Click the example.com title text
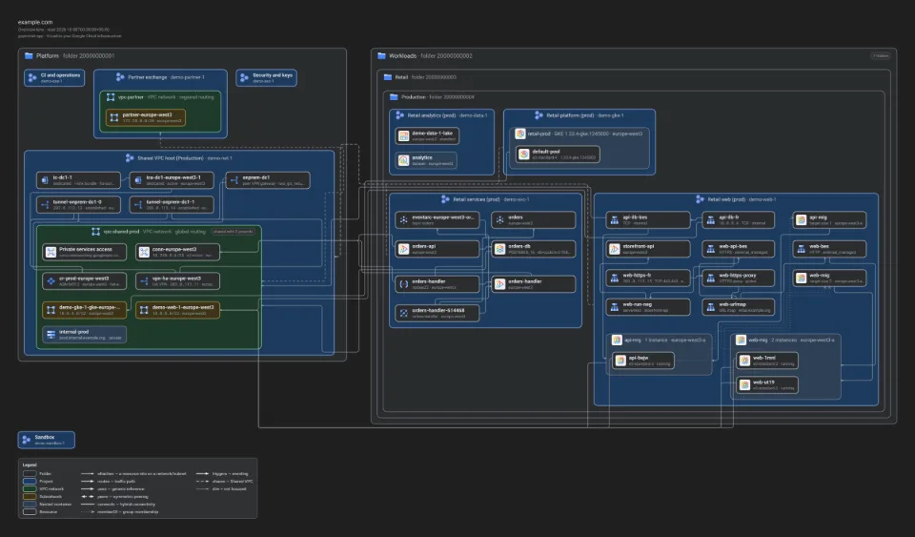The image size is (915, 537). tap(35, 22)
